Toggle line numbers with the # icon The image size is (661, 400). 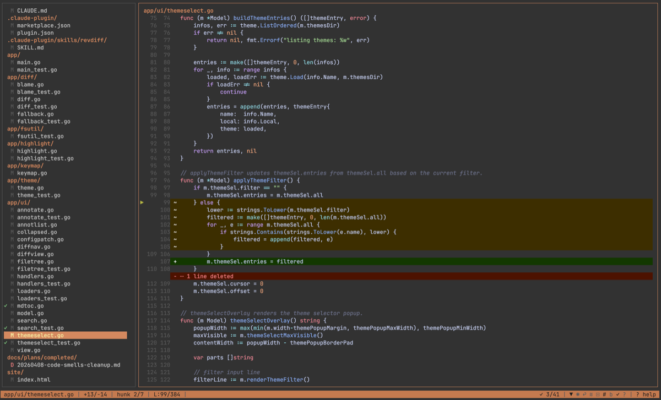(x=604, y=394)
